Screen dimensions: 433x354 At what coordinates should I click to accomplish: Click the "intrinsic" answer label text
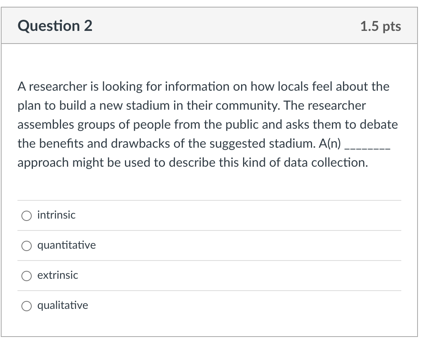tap(56, 215)
